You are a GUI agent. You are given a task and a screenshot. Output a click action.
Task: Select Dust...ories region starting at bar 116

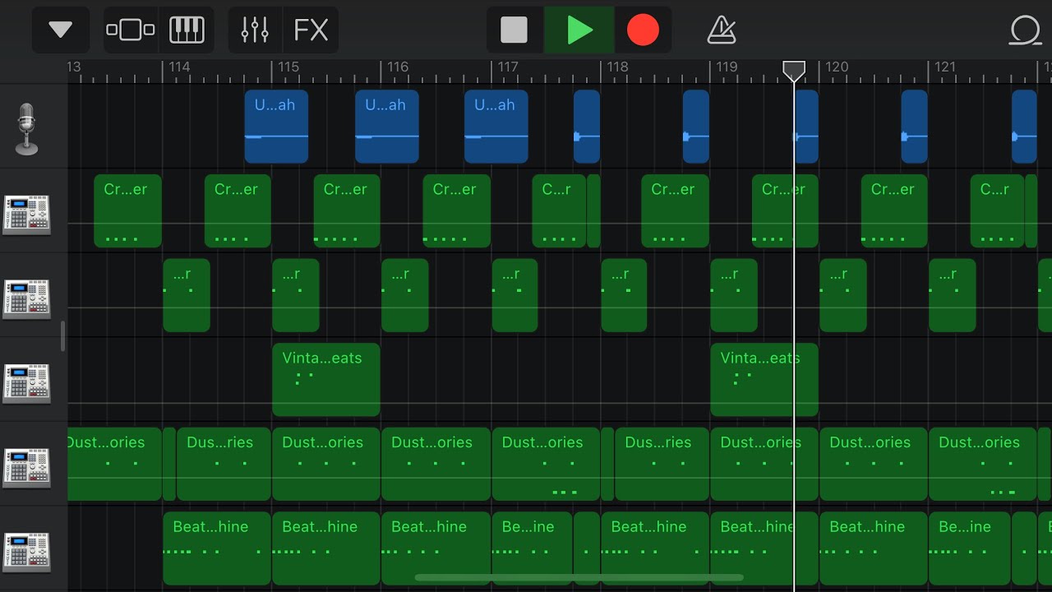pyautogui.click(x=436, y=464)
